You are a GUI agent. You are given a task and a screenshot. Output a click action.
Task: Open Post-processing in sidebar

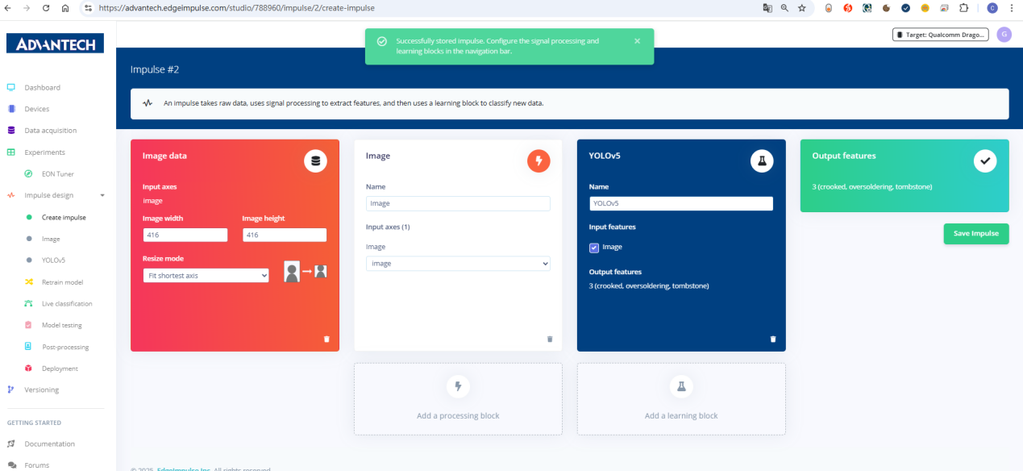pos(65,347)
